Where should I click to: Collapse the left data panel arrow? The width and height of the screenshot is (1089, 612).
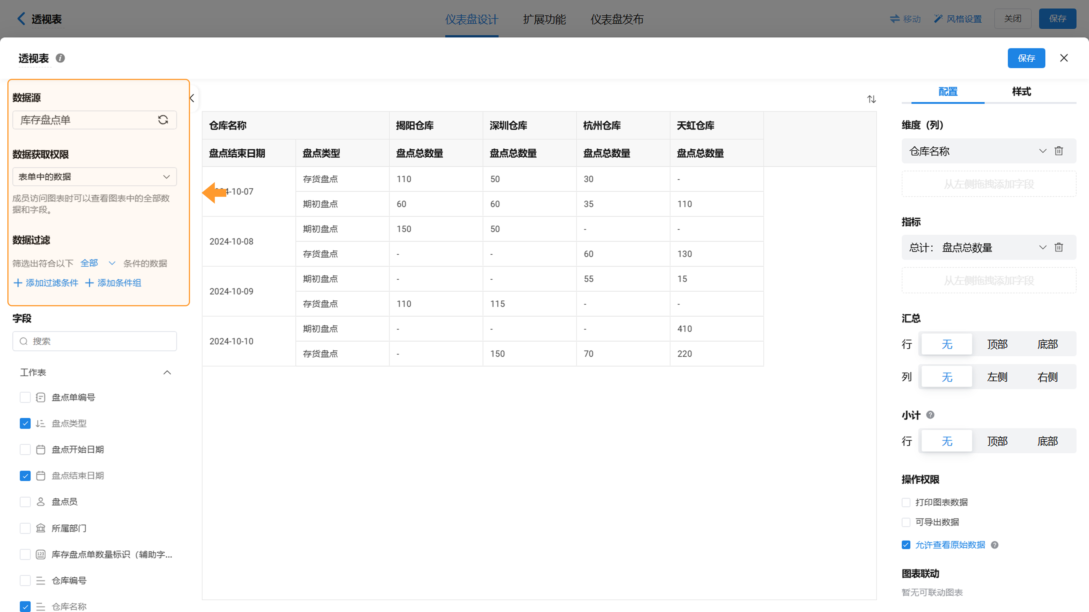[x=191, y=98]
